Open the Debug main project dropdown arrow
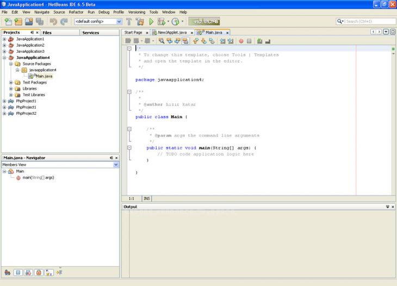This screenshot has width=397, height=286. pos(168,22)
